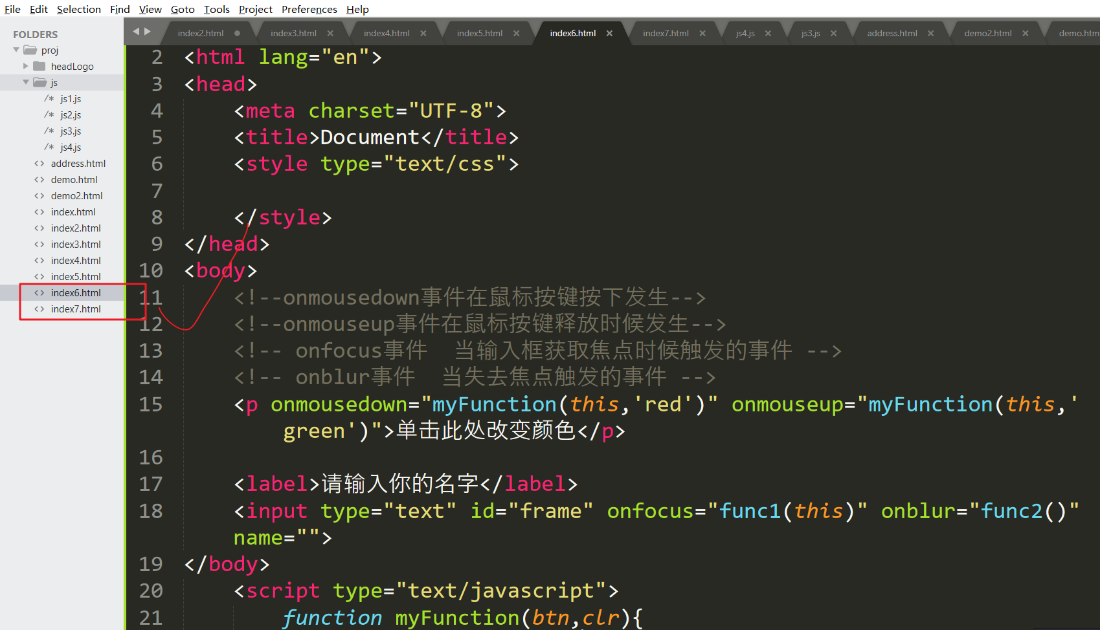Viewport: 1100px width, 630px height.
Task: Open js3.js in the sidebar
Action: (x=71, y=131)
